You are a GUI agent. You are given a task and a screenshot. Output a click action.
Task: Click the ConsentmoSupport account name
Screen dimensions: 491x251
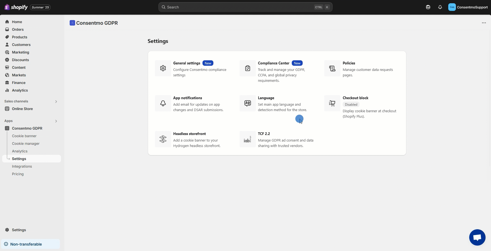point(472,7)
